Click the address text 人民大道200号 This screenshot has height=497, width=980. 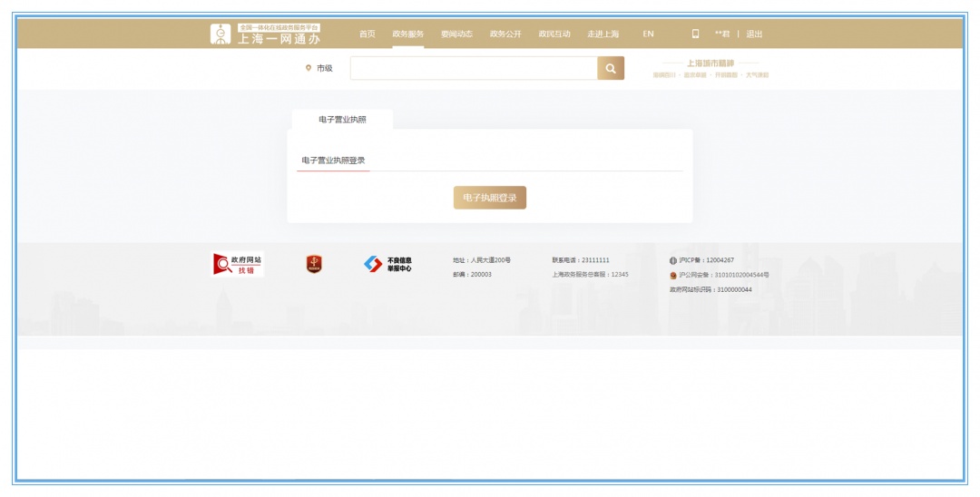point(491,260)
